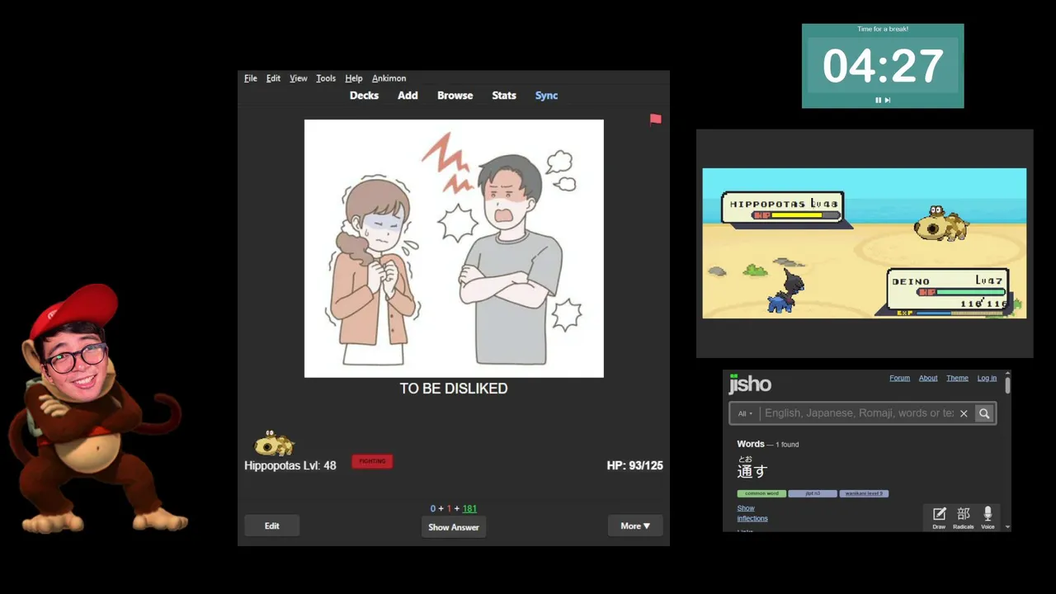Click Sync in Anki toolbar
The height and width of the screenshot is (594, 1056).
(546, 96)
